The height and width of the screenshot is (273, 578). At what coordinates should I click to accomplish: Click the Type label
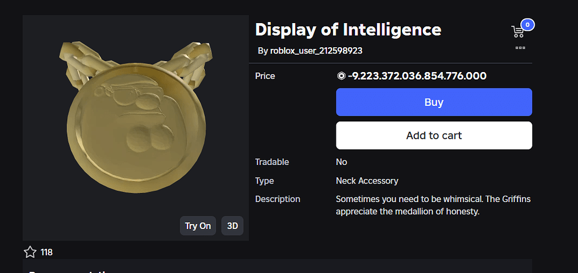[x=265, y=181]
